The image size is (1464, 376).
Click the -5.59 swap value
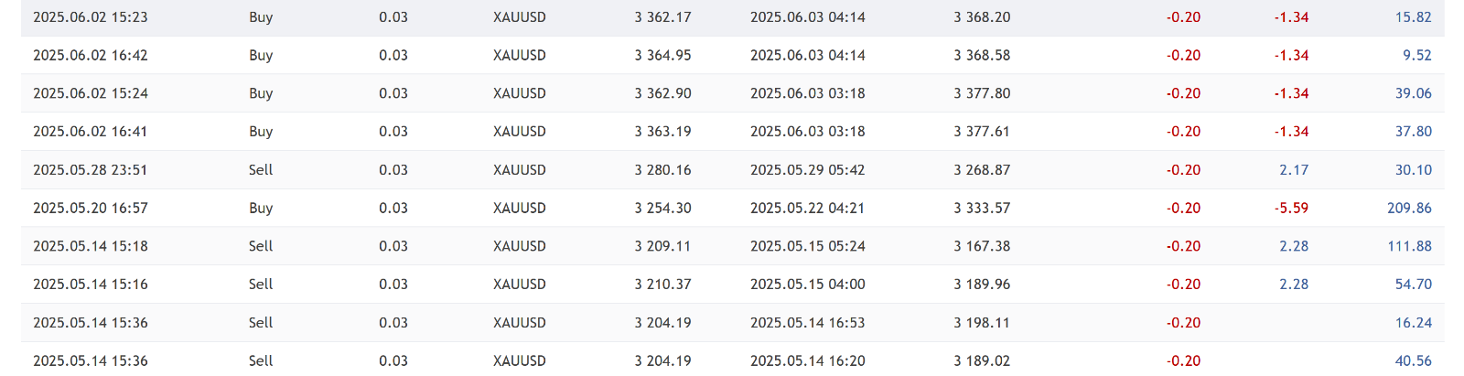click(x=1291, y=209)
